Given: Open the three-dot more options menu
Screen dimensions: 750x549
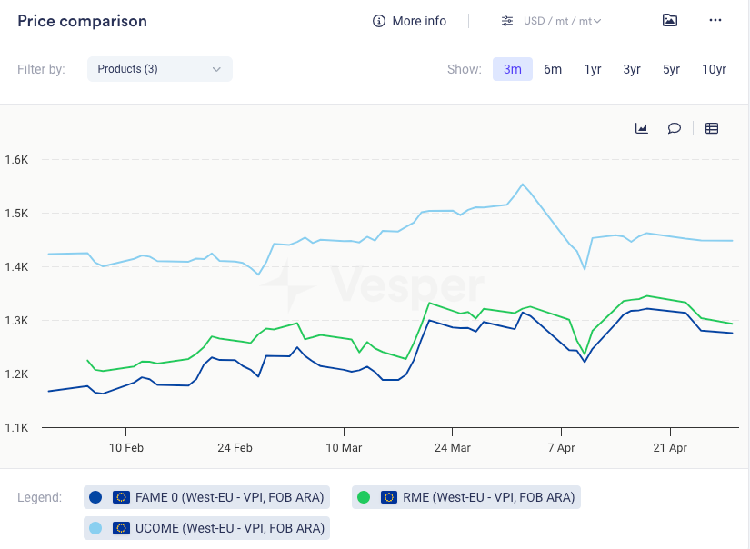Looking at the screenshot, I should click(x=715, y=21).
